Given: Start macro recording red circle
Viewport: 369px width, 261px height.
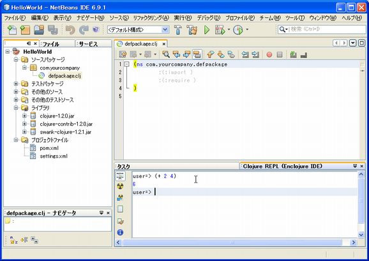Looking at the screenshot, I should point(269,55).
